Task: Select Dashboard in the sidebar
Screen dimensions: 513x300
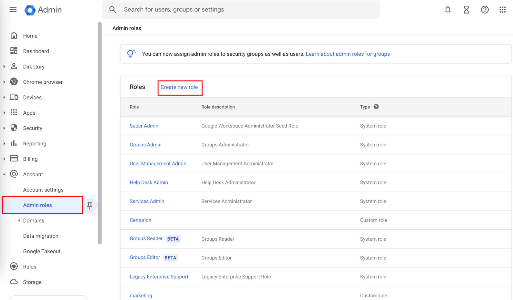Action: [36, 51]
